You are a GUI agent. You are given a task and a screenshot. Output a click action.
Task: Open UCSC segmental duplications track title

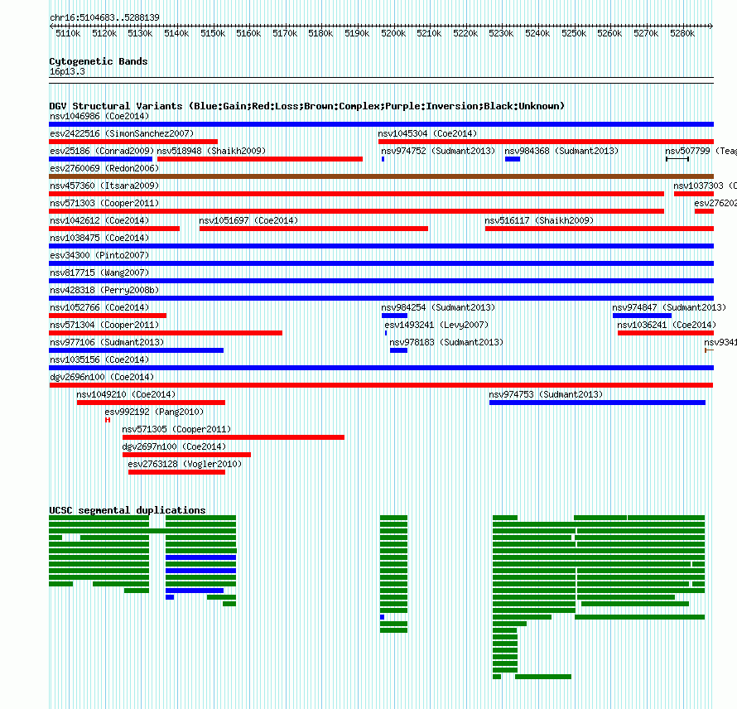point(128,510)
